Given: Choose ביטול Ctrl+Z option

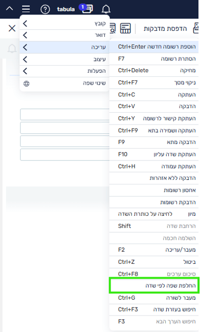Looking at the screenshot, I should click(x=154, y=262).
